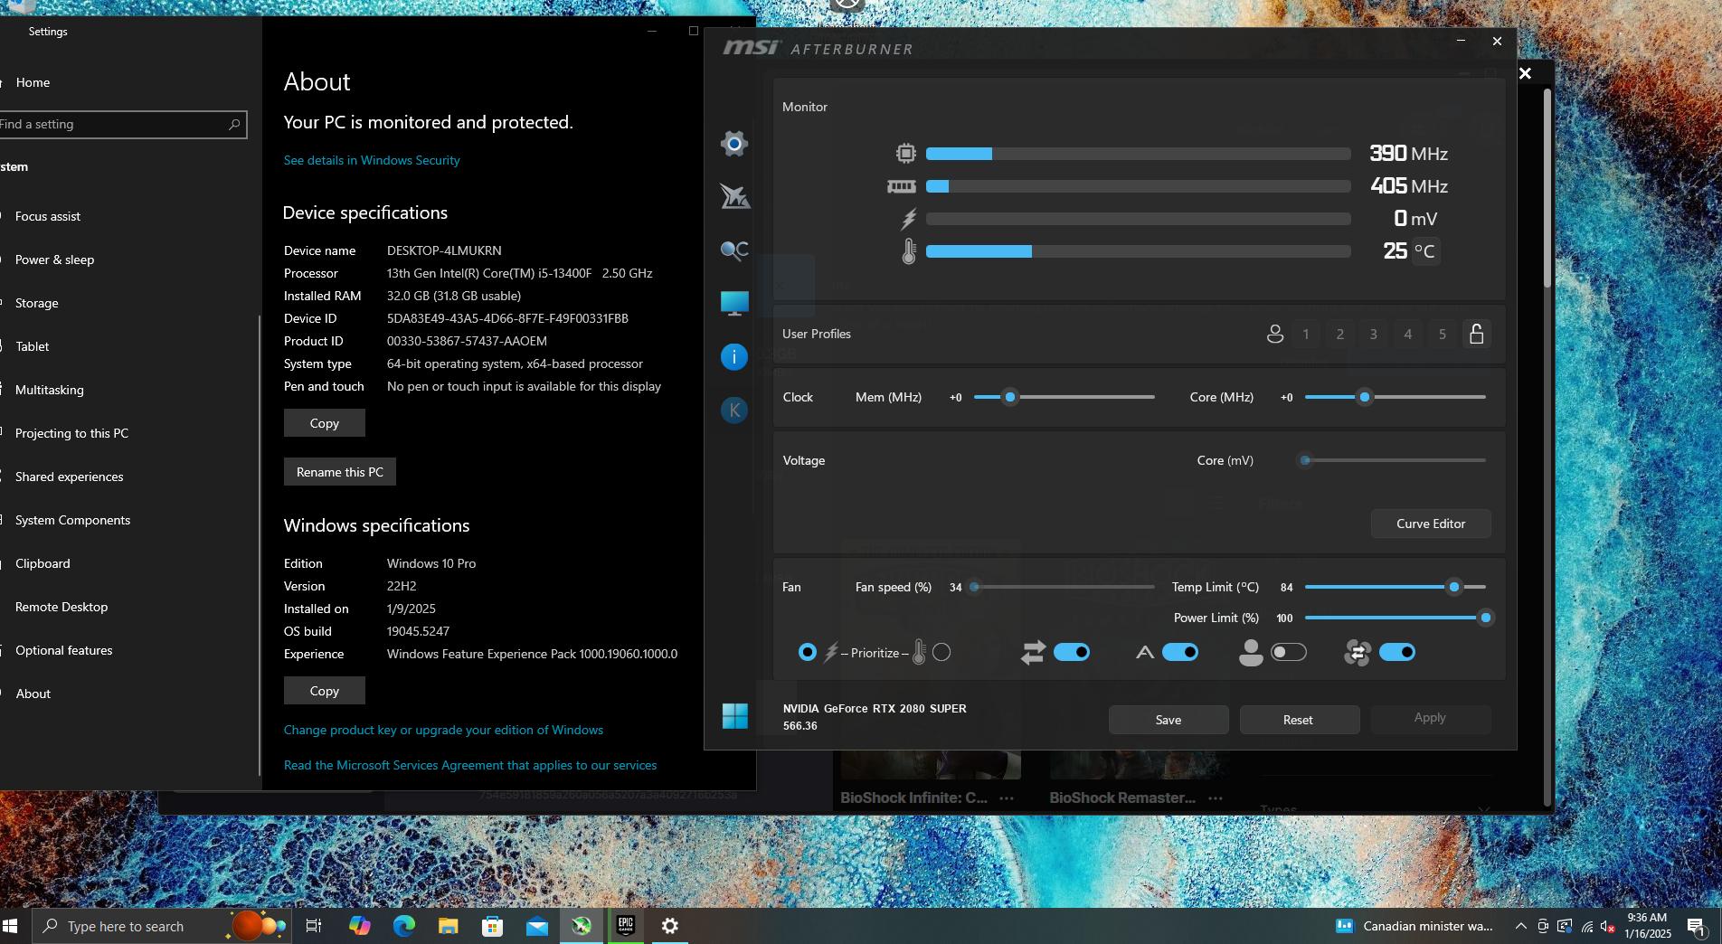1722x944 pixels.
Task: Launch Copilot from the taskbar
Action: (x=359, y=926)
